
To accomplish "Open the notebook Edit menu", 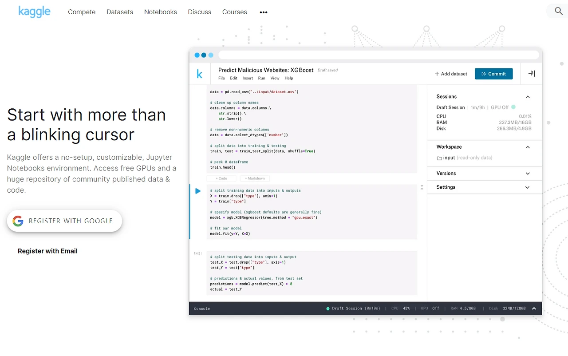I will [x=233, y=78].
